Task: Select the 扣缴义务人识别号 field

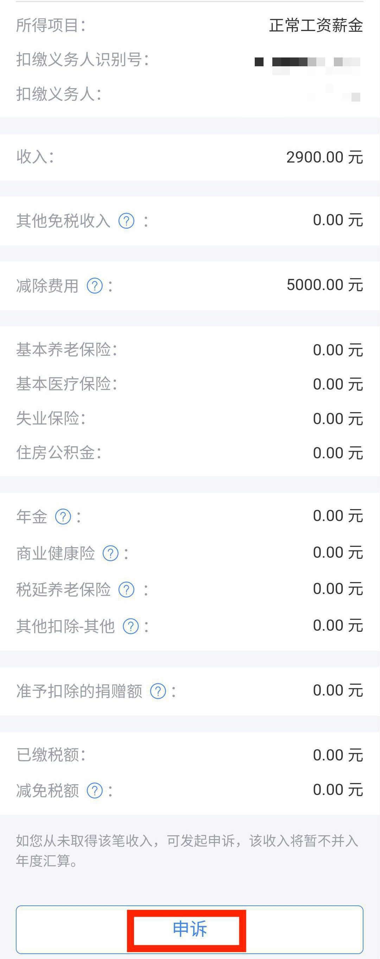Action: point(190,60)
